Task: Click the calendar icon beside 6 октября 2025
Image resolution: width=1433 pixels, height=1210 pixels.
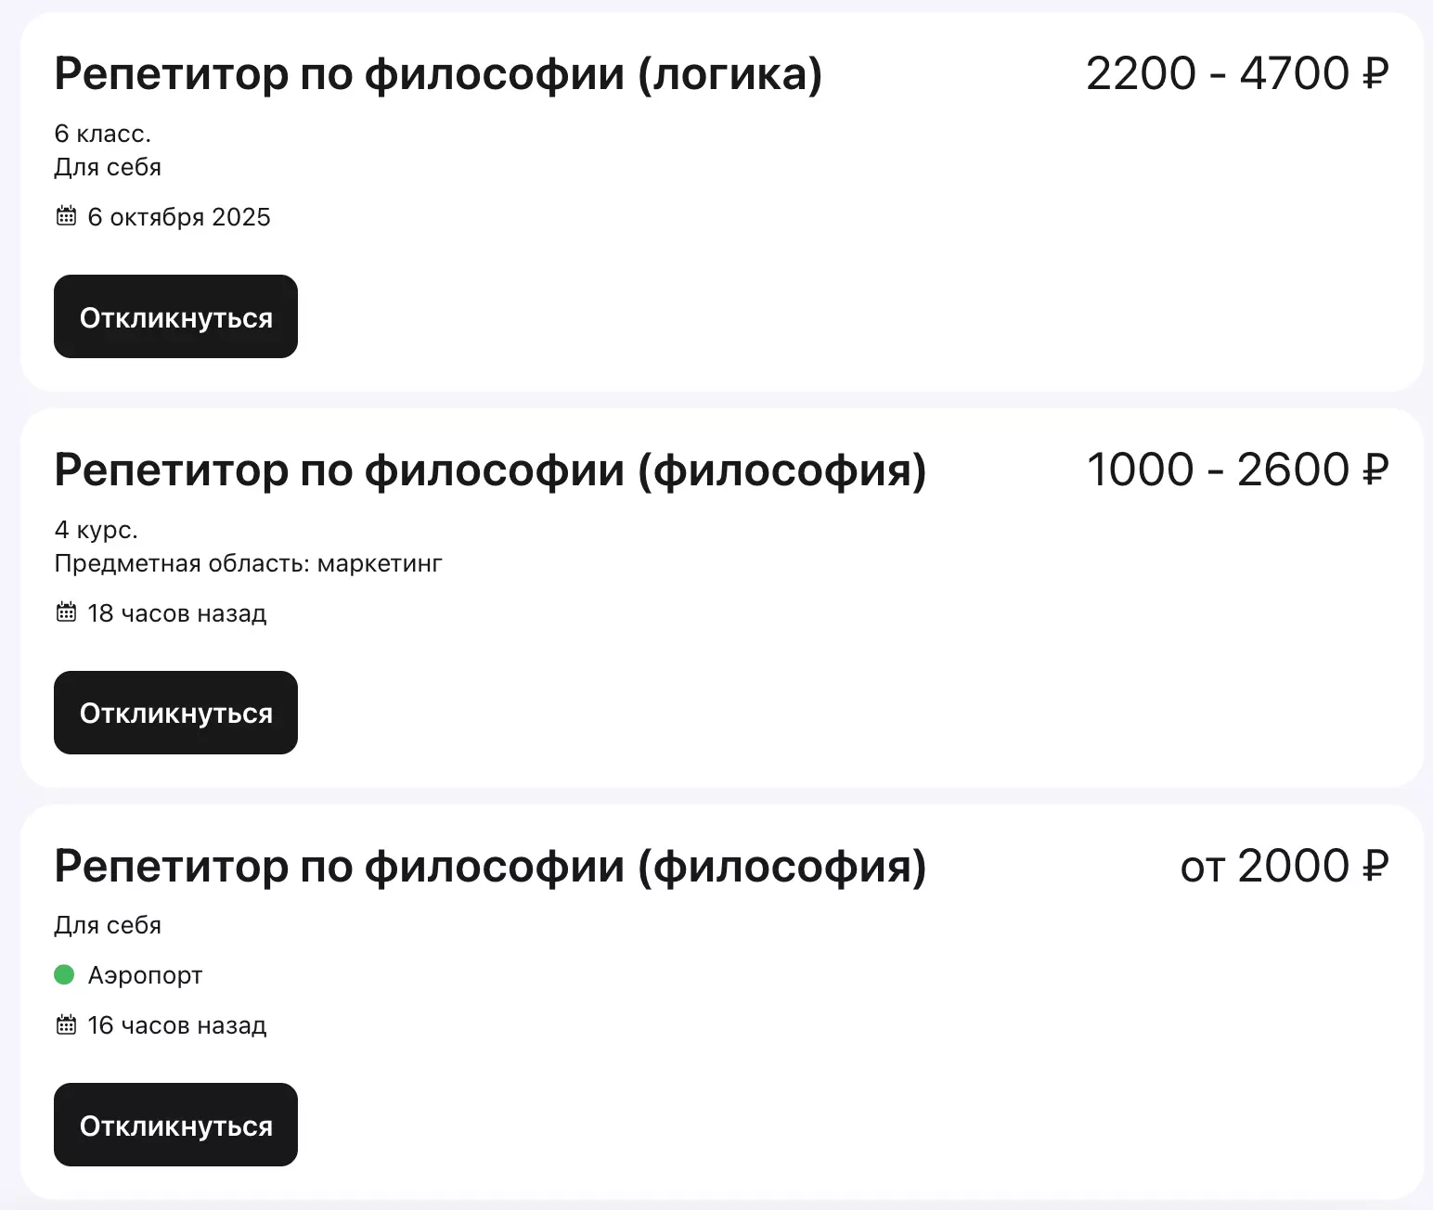Action: [x=66, y=217]
